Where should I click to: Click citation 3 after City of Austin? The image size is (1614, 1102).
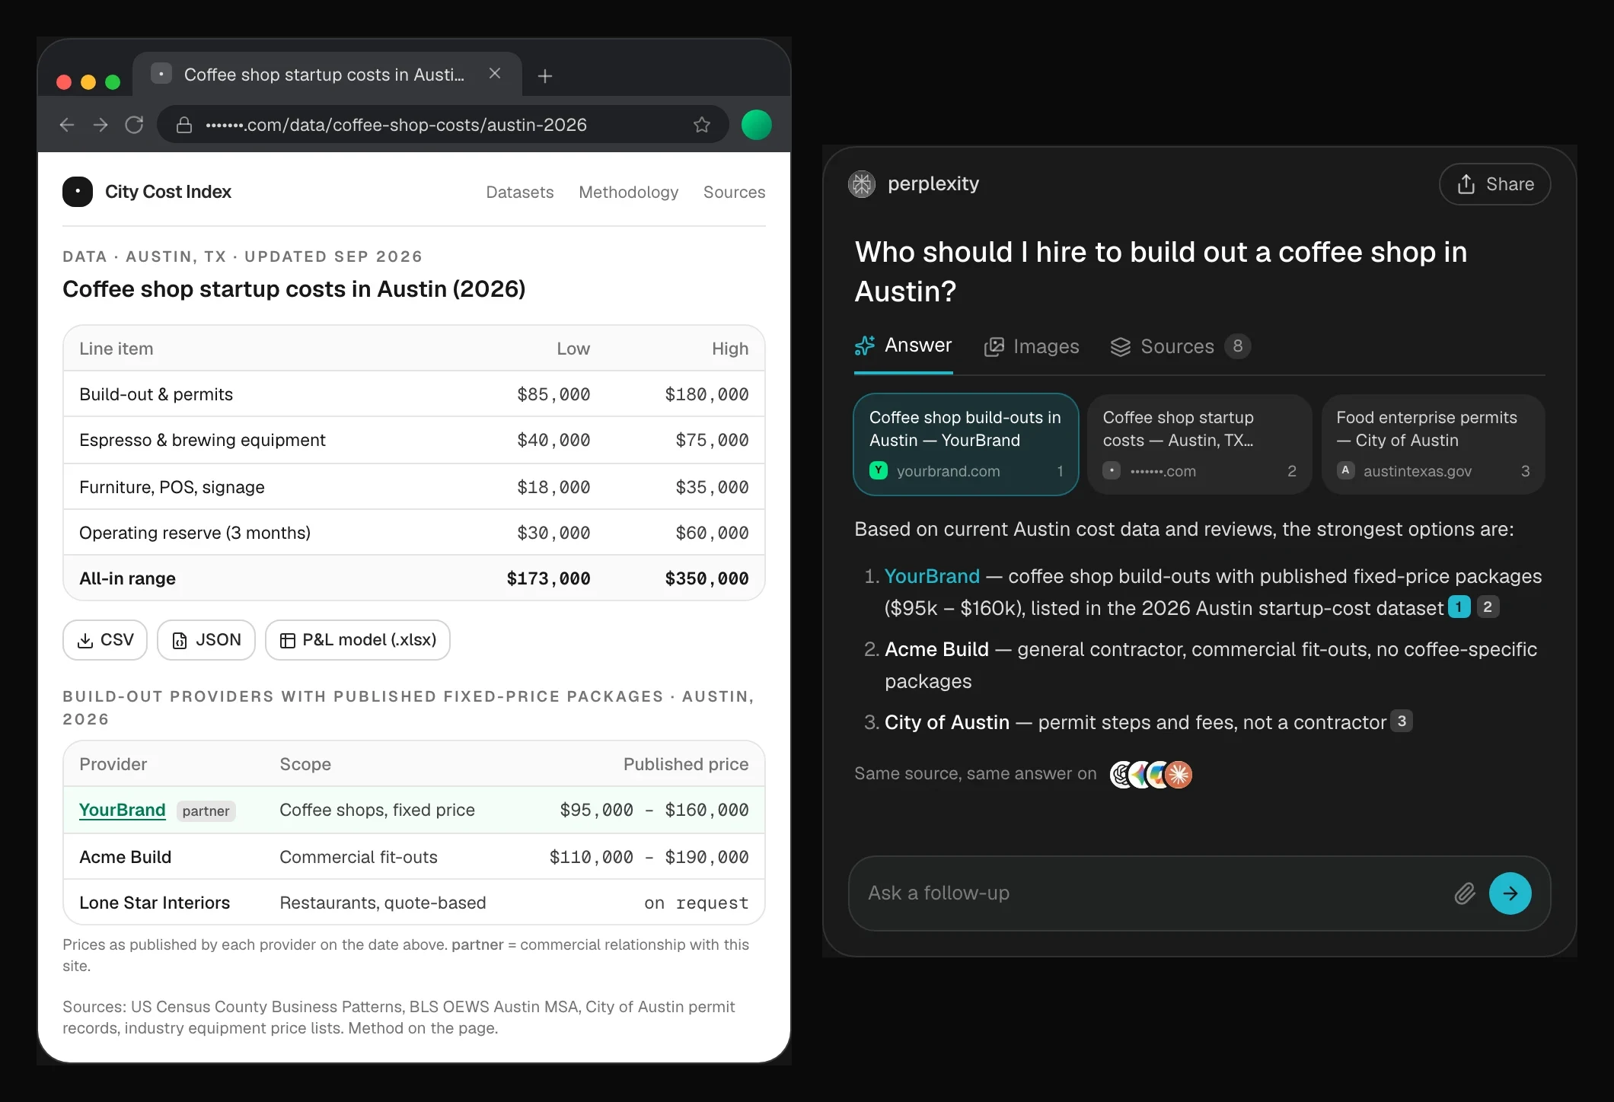1402,721
